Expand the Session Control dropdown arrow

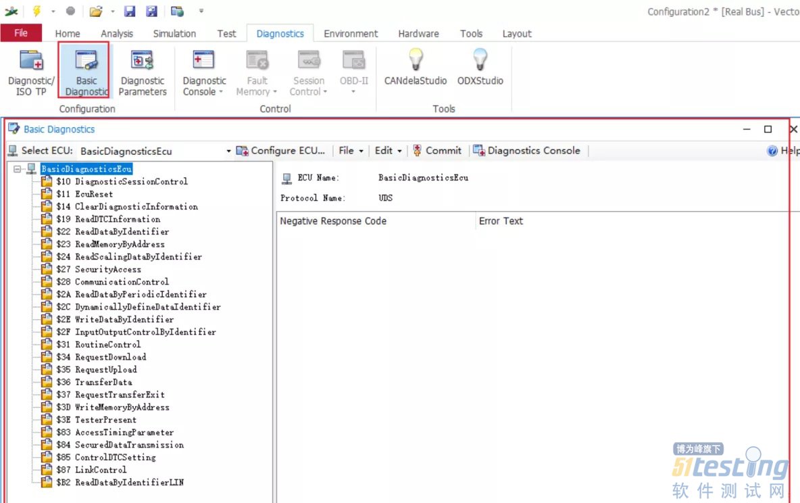pos(325,92)
